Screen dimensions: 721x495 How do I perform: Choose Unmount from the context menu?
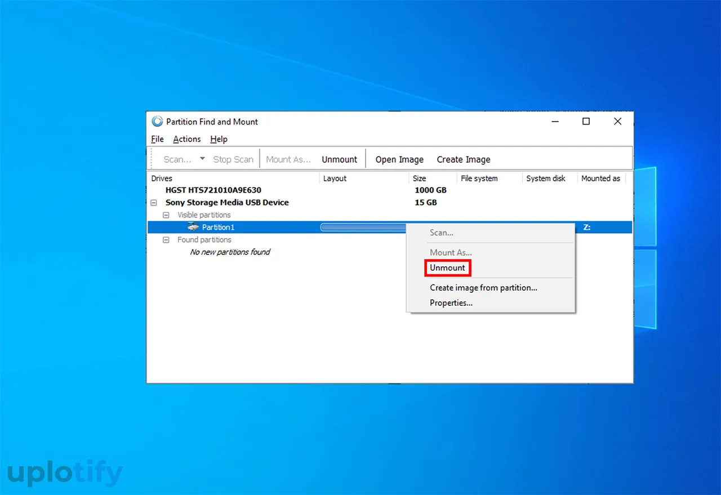coord(447,268)
